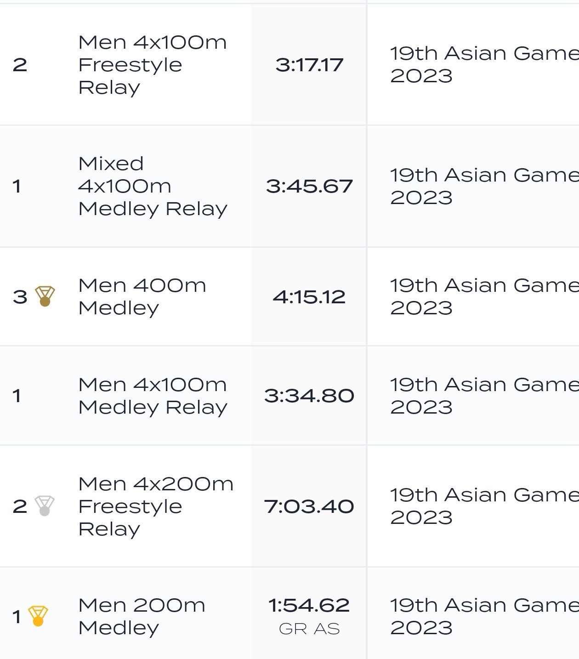
Task: Select the 1:54.62 time result
Action: point(309,606)
